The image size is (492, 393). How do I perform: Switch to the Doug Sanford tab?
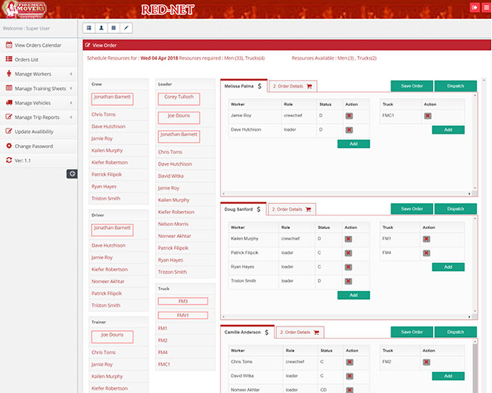(x=243, y=209)
